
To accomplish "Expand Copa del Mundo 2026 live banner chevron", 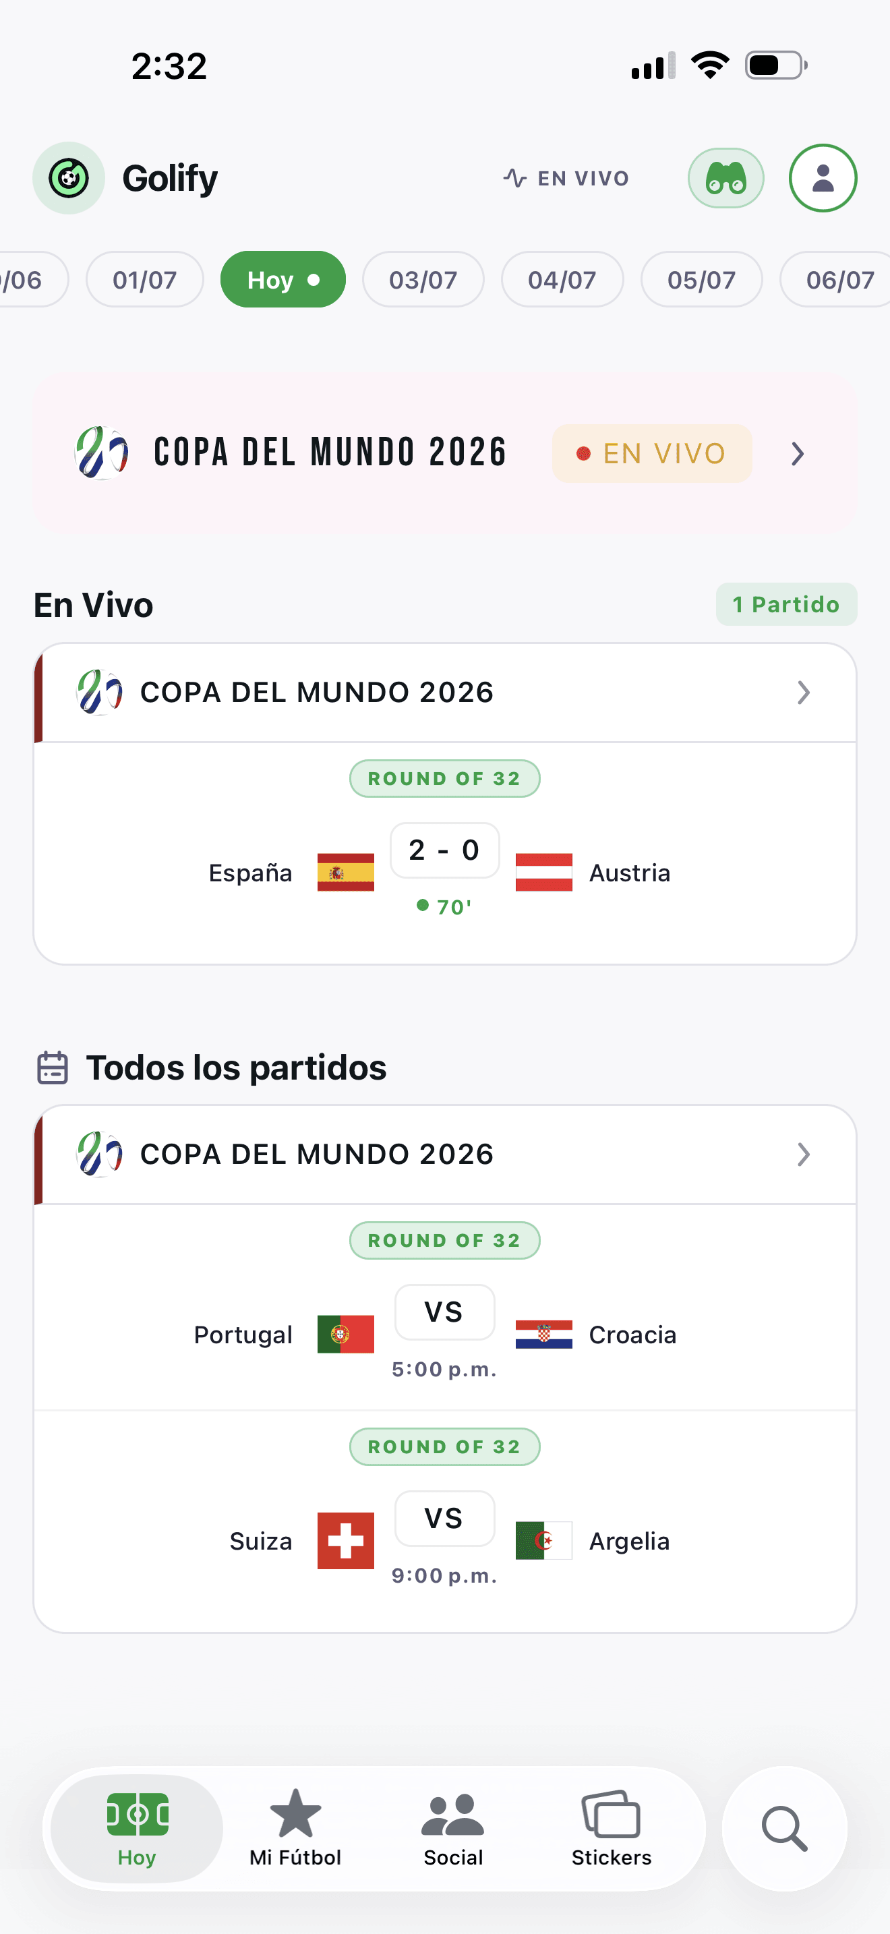I will [798, 453].
